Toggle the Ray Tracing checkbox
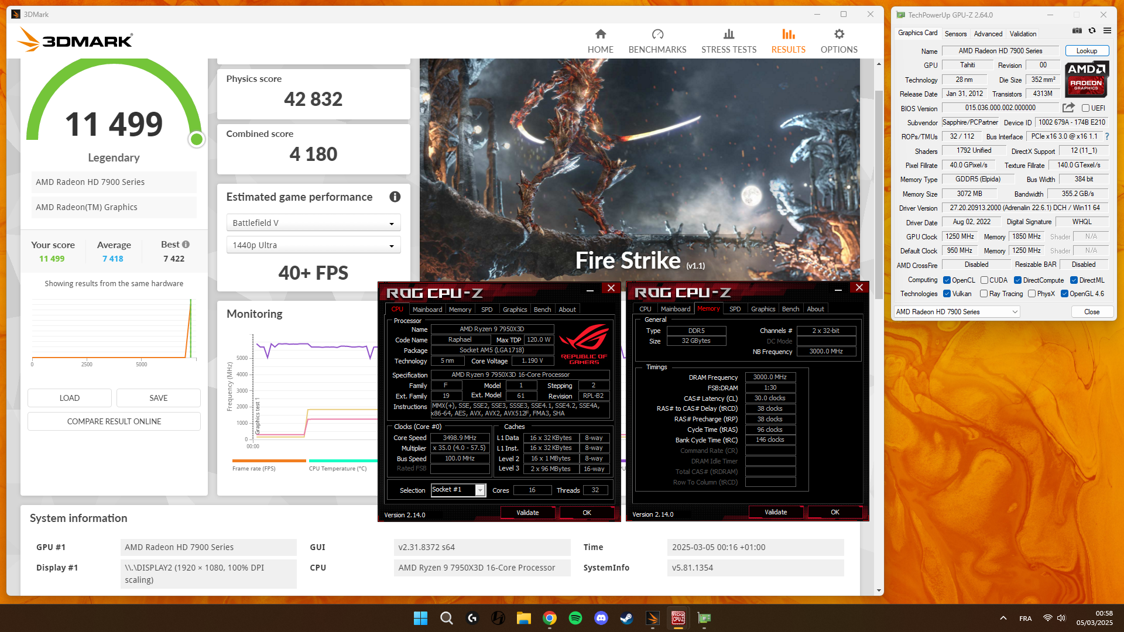Image resolution: width=1124 pixels, height=632 pixels. tap(983, 294)
